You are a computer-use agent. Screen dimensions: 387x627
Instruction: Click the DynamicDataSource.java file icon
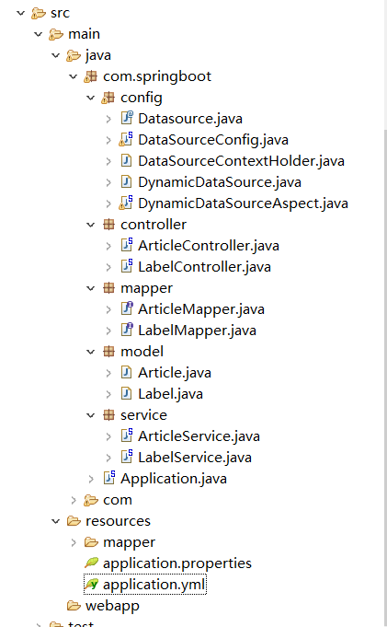126,182
